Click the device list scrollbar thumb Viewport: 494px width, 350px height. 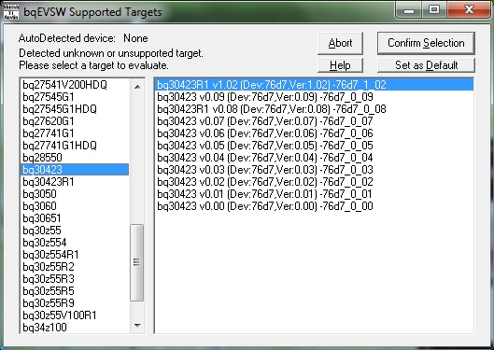[137, 262]
